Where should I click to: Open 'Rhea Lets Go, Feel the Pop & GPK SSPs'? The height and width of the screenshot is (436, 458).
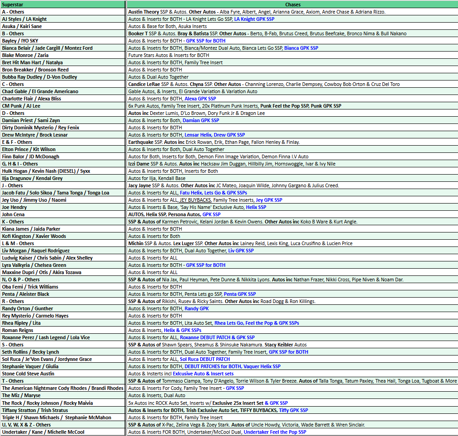[257, 323]
